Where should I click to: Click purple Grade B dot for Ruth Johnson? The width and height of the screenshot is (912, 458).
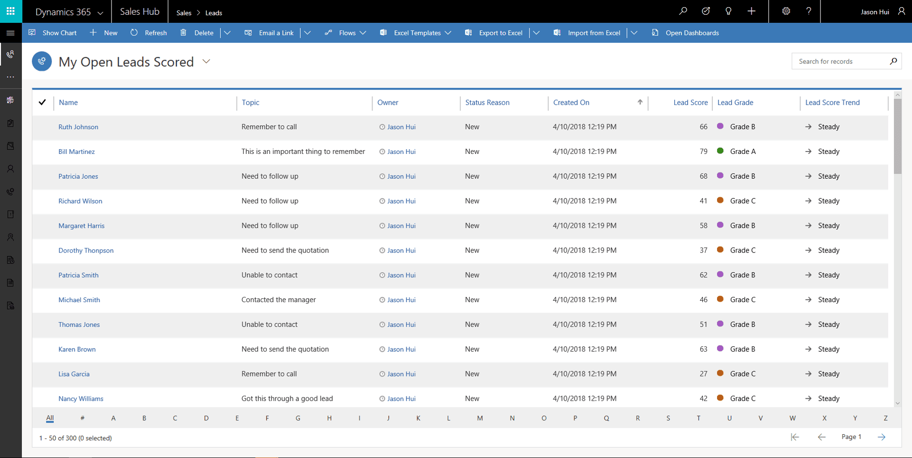point(720,126)
